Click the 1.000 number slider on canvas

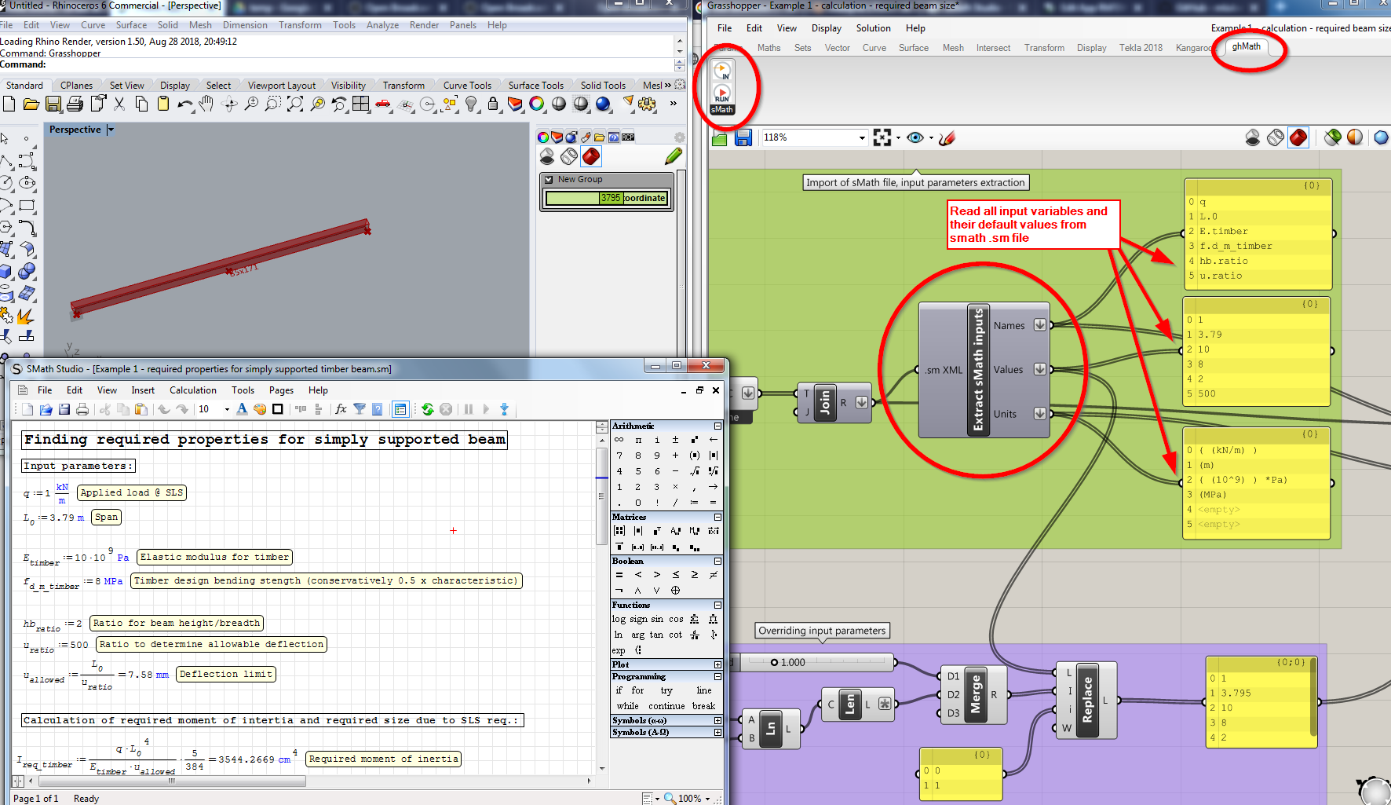[x=813, y=662]
